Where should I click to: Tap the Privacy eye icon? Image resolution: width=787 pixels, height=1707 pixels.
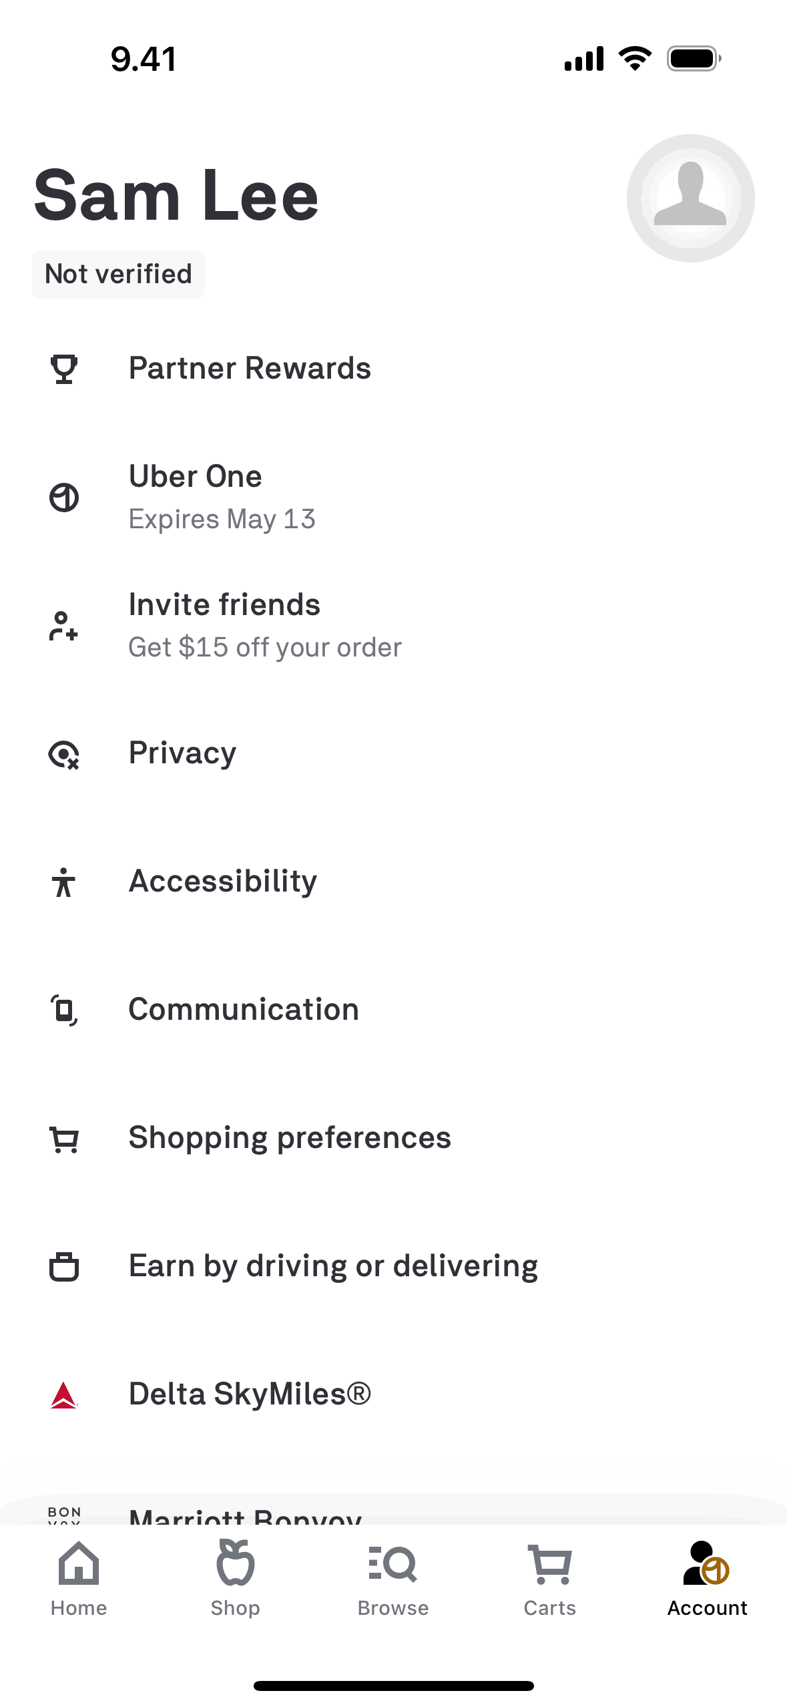click(x=64, y=754)
